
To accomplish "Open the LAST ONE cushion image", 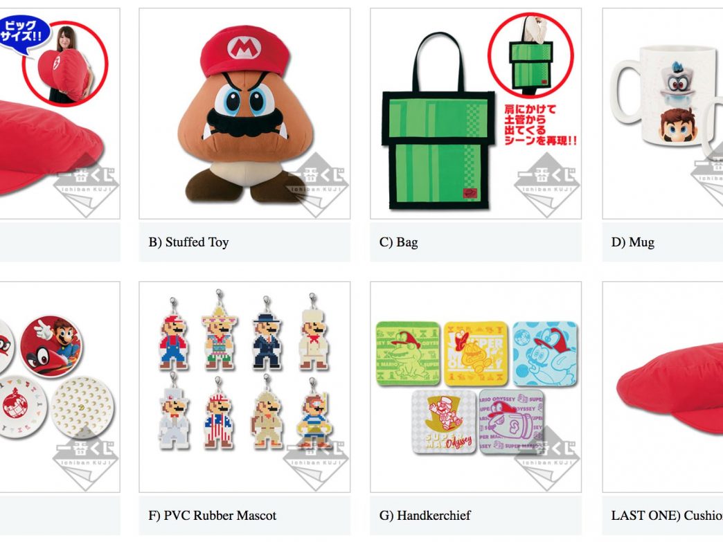I will click(663, 387).
